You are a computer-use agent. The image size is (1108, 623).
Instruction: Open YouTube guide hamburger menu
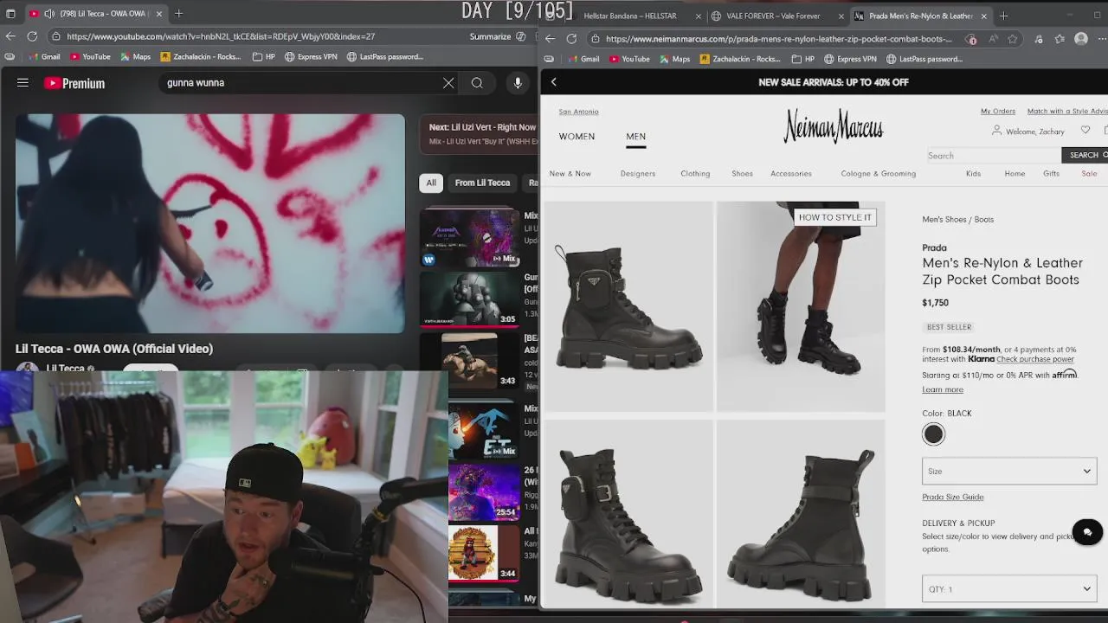pos(23,83)
